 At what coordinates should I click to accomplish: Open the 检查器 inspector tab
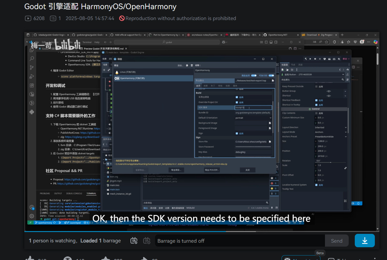click(x=285, y=64)
